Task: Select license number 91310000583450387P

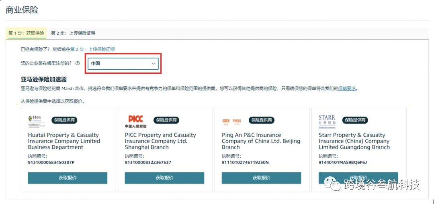Action: pos(51,162)
